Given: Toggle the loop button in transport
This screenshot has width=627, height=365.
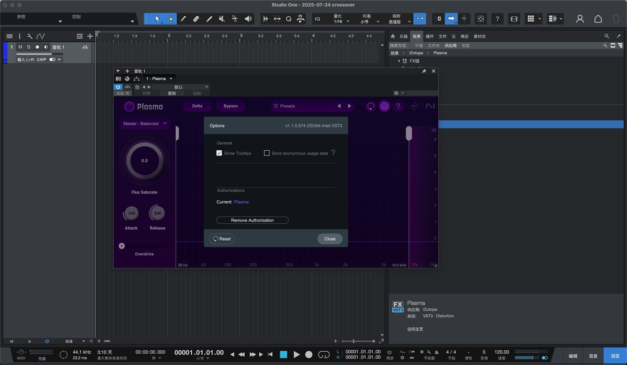Looking at the screenshot, I should (324, 354).
